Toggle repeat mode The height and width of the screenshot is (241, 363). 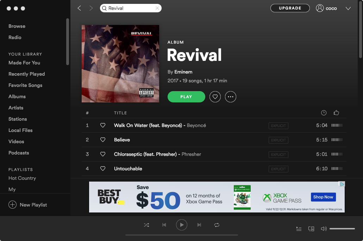(217, 225)
